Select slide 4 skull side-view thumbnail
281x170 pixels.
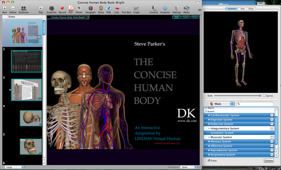pos(31,118)
